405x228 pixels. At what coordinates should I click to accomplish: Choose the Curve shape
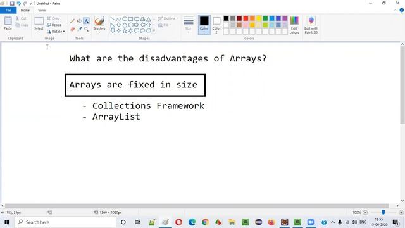pyautogui.click(x=119, y=19)
